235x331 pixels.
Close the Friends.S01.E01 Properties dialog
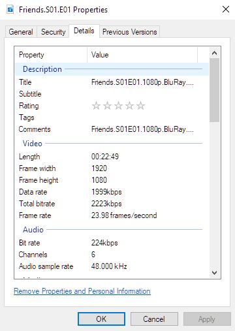pos(226,9)
